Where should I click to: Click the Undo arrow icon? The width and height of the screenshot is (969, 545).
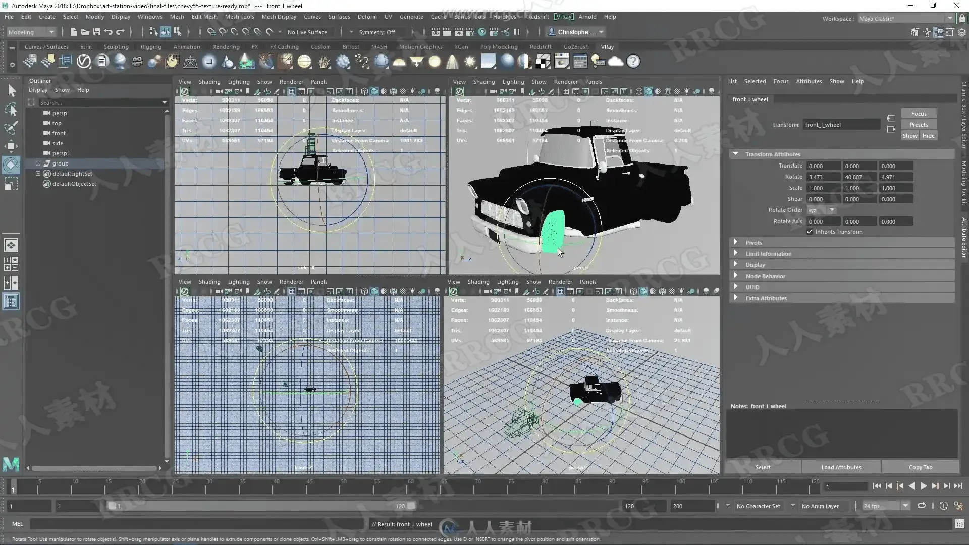click(x=109, y=32)
